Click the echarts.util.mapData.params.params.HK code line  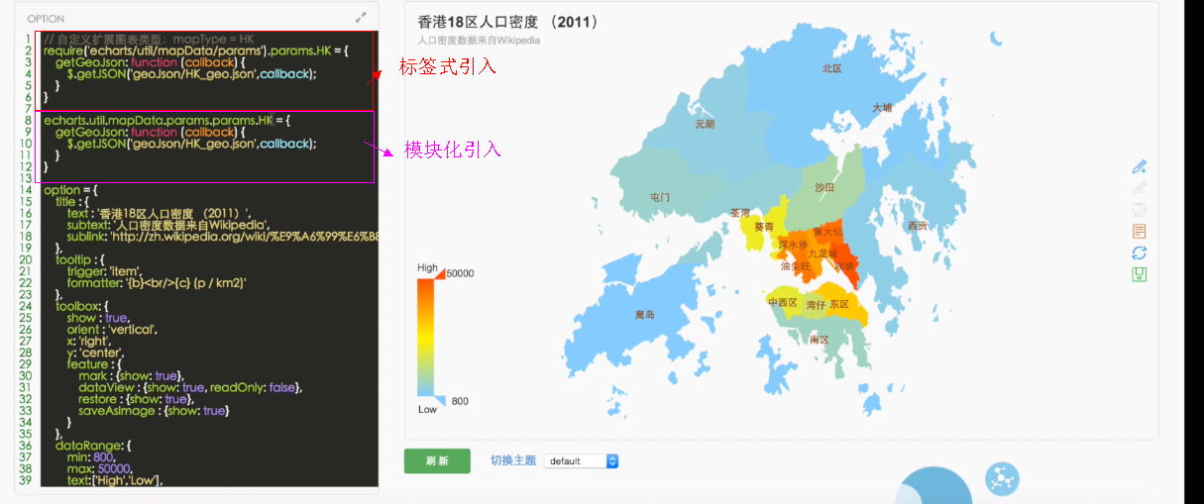166,120
